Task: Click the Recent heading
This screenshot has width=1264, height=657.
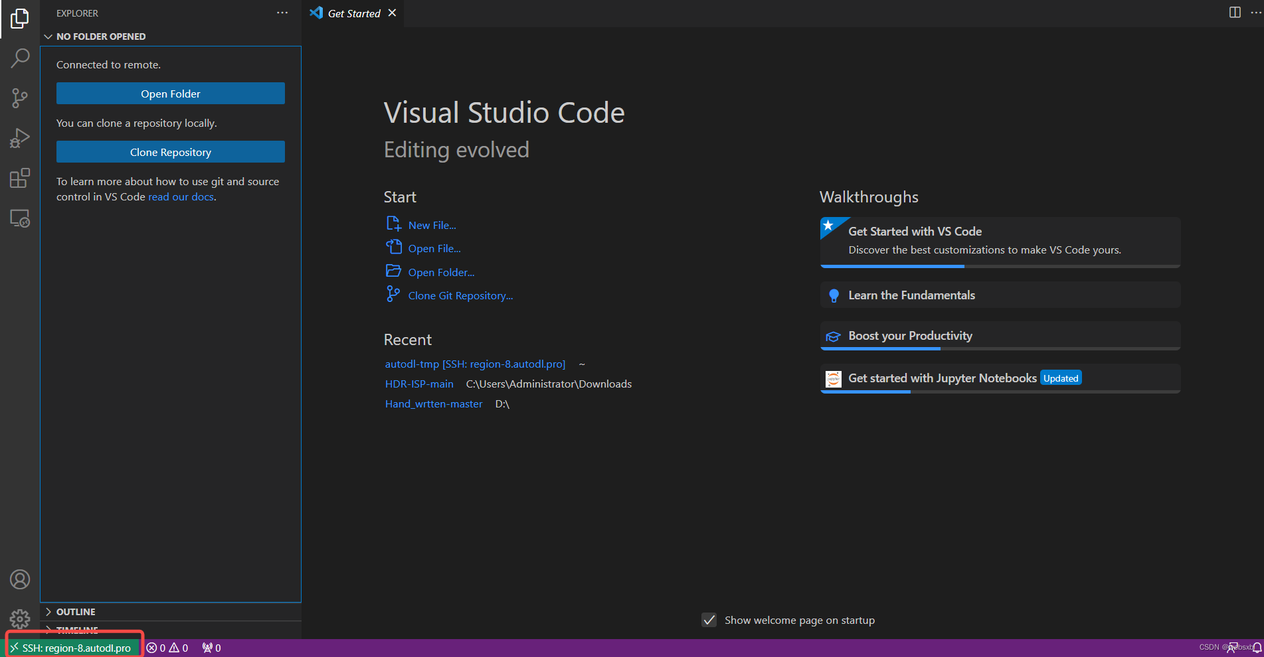Action: tap(408, 340)
